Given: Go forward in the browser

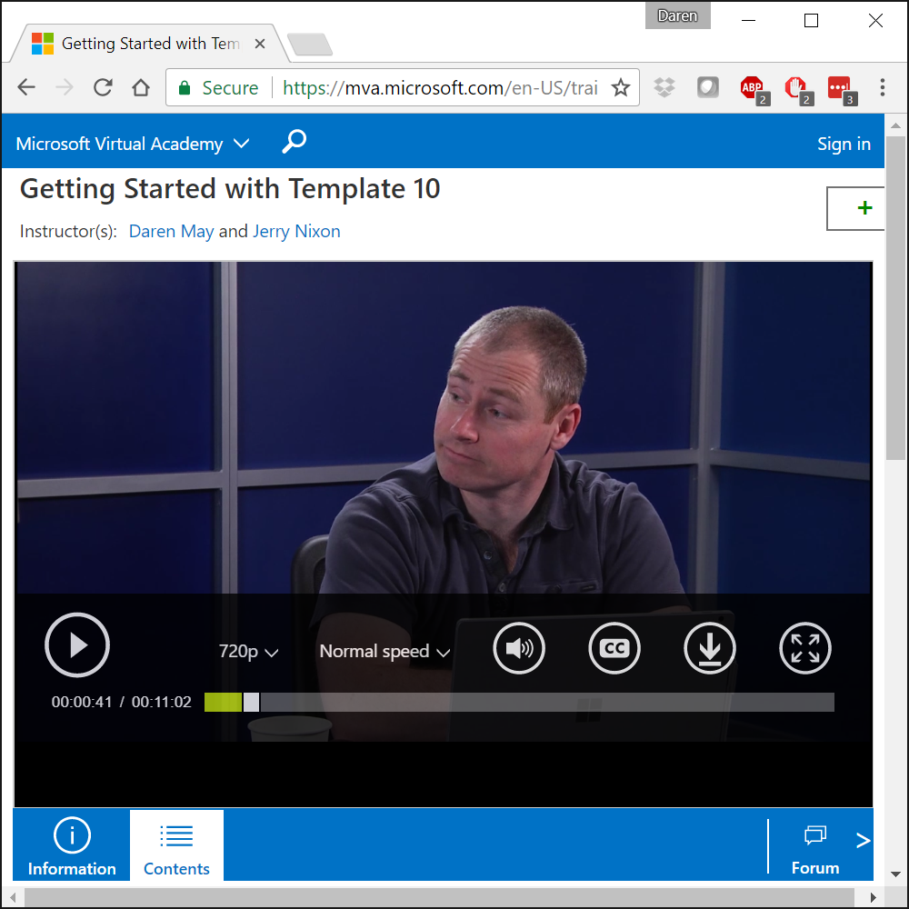Looking at the screenshot, I should pyautogui.click(x=65, y=87).
